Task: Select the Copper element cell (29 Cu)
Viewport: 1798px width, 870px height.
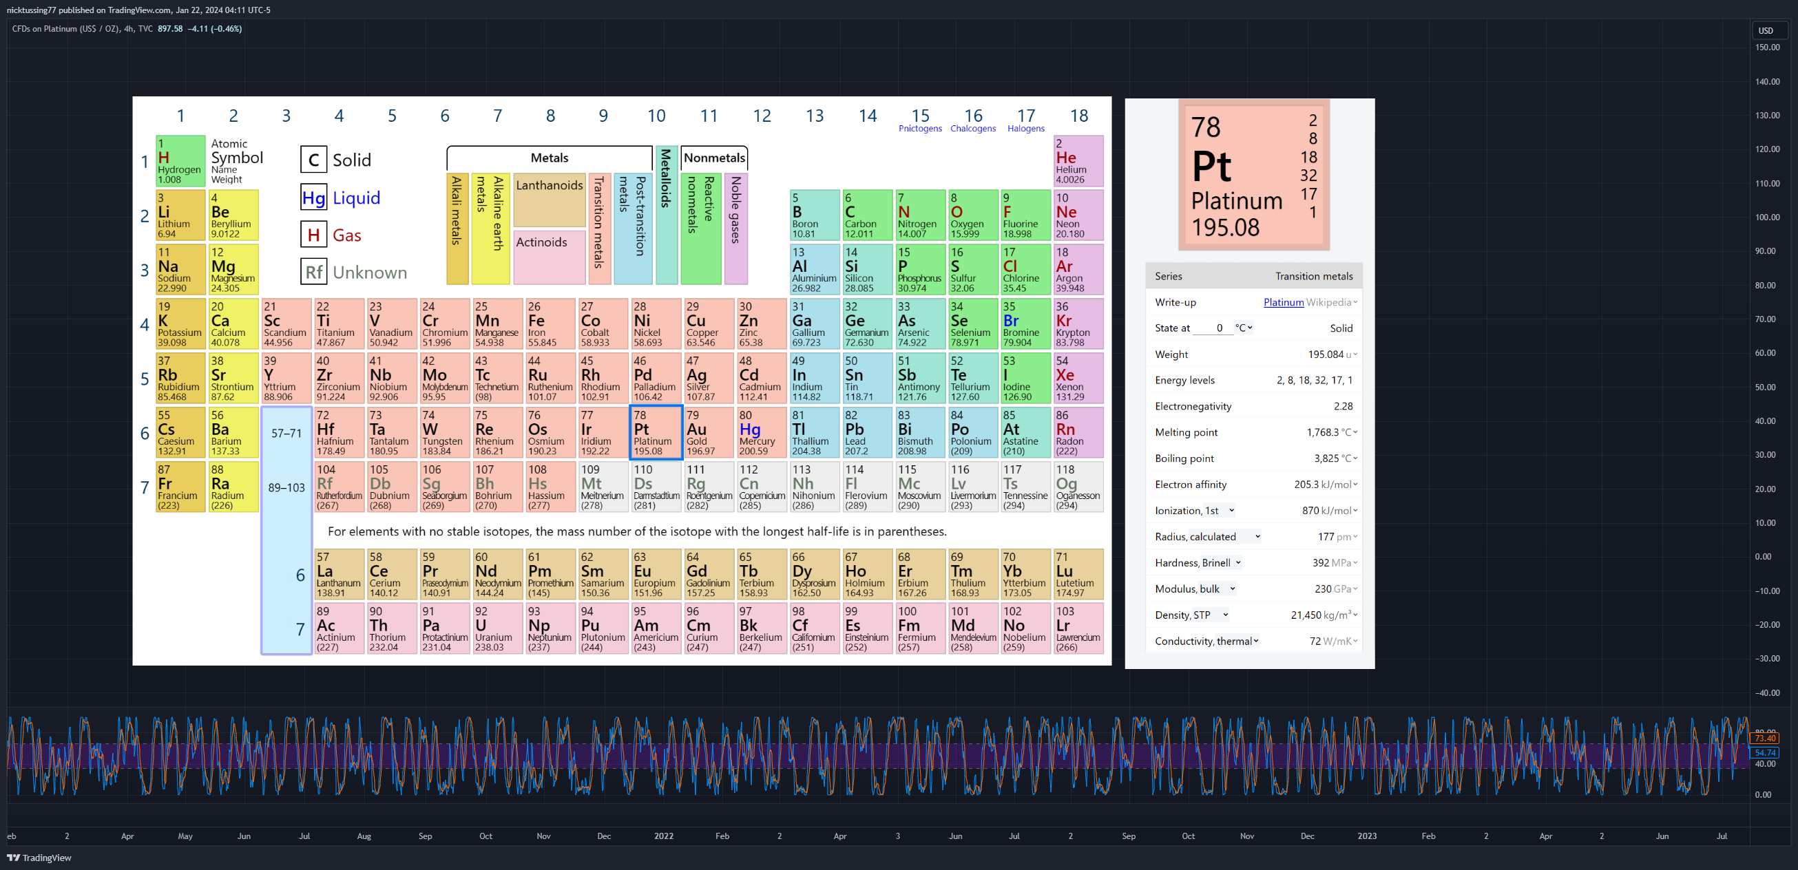Action: coord(709,323)
